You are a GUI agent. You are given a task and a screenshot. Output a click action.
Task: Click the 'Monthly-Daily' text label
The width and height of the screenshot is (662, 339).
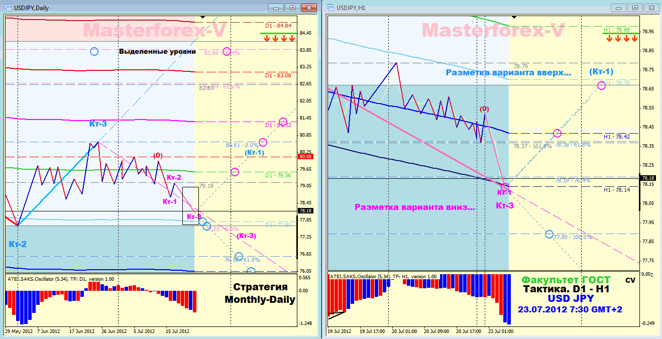click(260, 300)
